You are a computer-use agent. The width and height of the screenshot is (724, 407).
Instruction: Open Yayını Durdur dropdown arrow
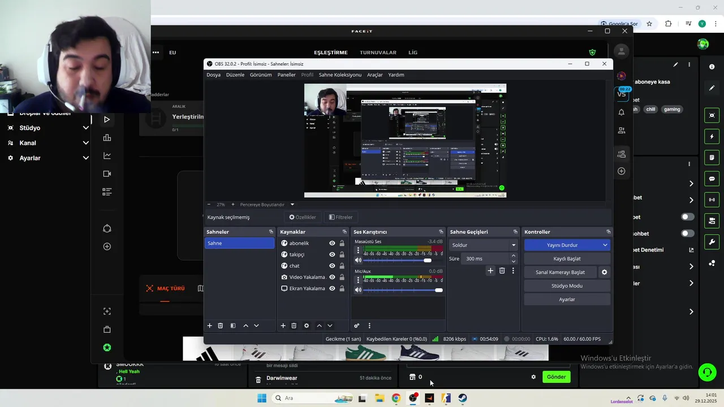coord(605,245)
